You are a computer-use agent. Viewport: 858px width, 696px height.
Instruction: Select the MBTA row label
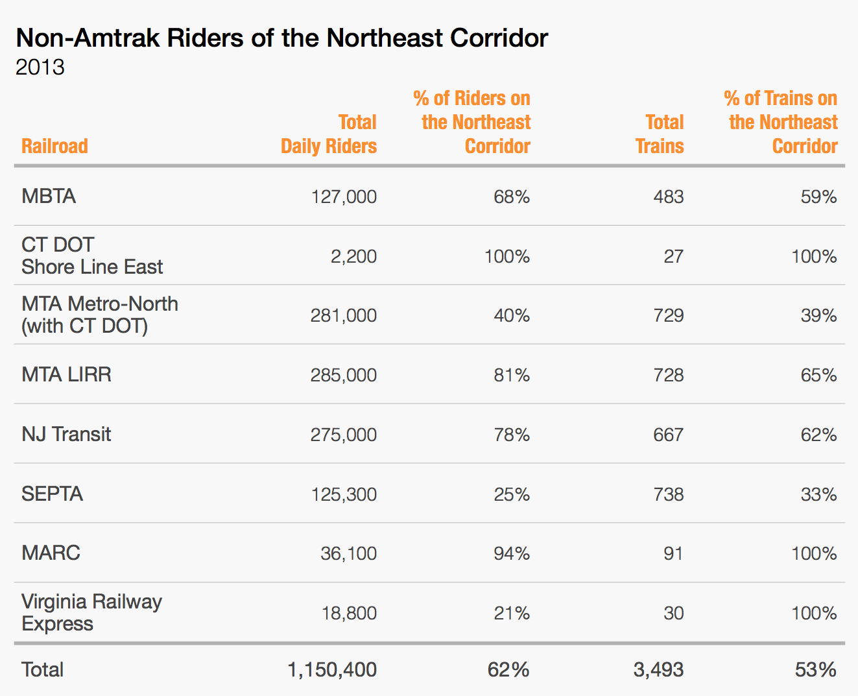49,196
